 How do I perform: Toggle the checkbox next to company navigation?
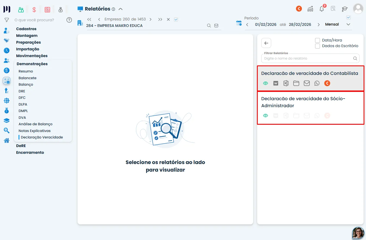[x=176, y=19]
